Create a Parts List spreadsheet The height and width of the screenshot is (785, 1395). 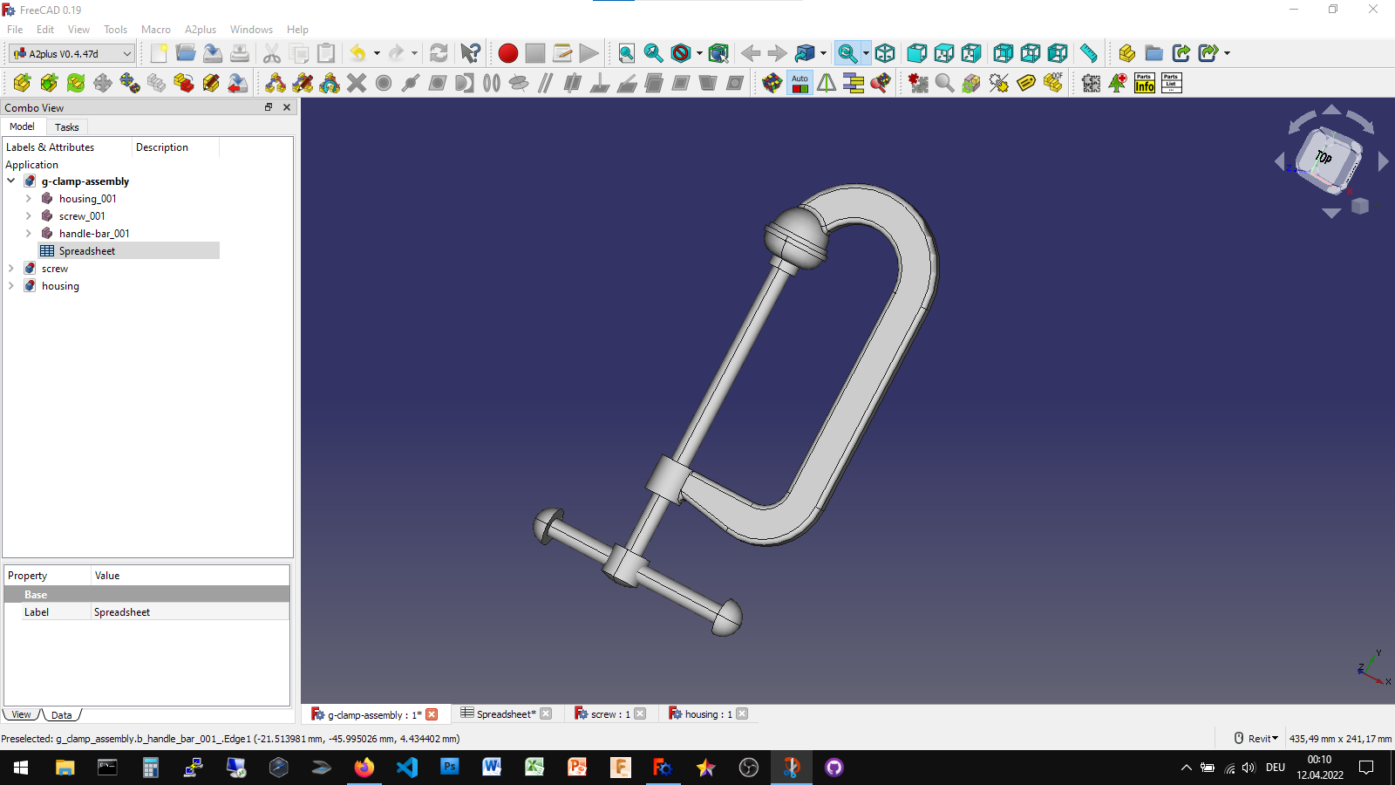tap(1170, 83)
